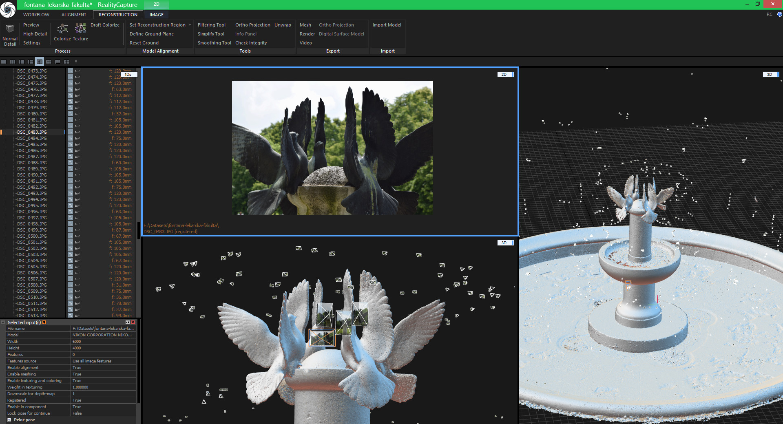The image size is (783, 424).
Task: Open the ALIGNMENT ribbon tab
Action: click(x=74, y=14)
